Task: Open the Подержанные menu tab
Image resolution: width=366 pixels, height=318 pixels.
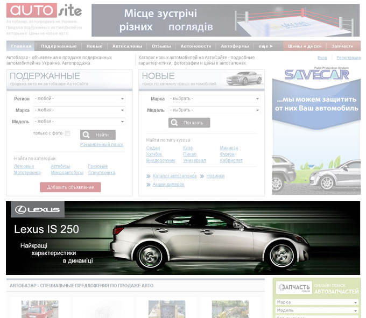Action: pyautogui.click(x=59, y=46)
